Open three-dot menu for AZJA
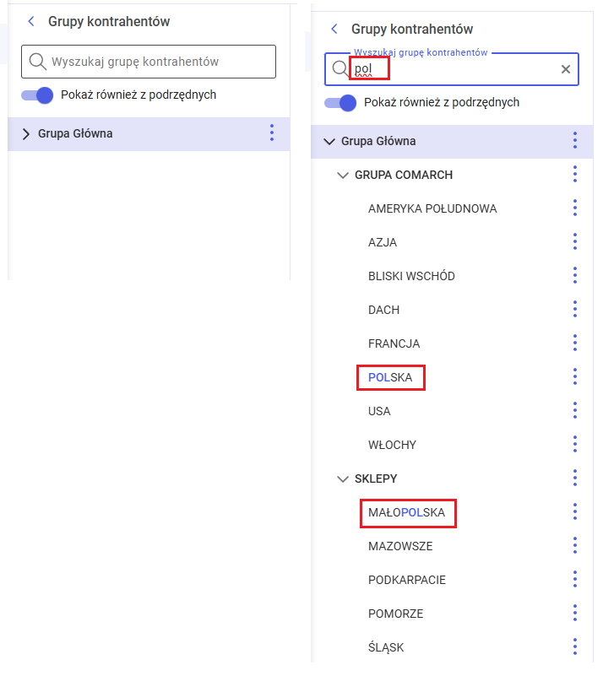Screen dimensions: 603x676 pos(575,241)
